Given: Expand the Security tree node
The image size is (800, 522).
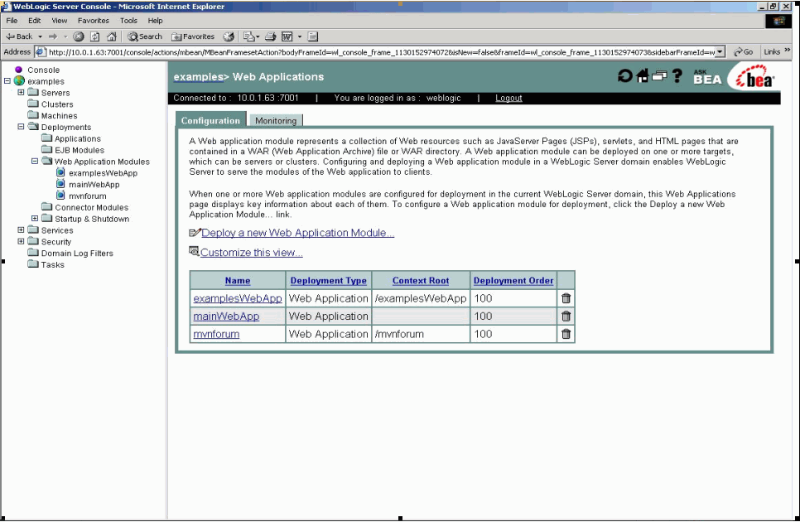Looking at the screenshot, I should pyautogui.click(x=21, y=241).
